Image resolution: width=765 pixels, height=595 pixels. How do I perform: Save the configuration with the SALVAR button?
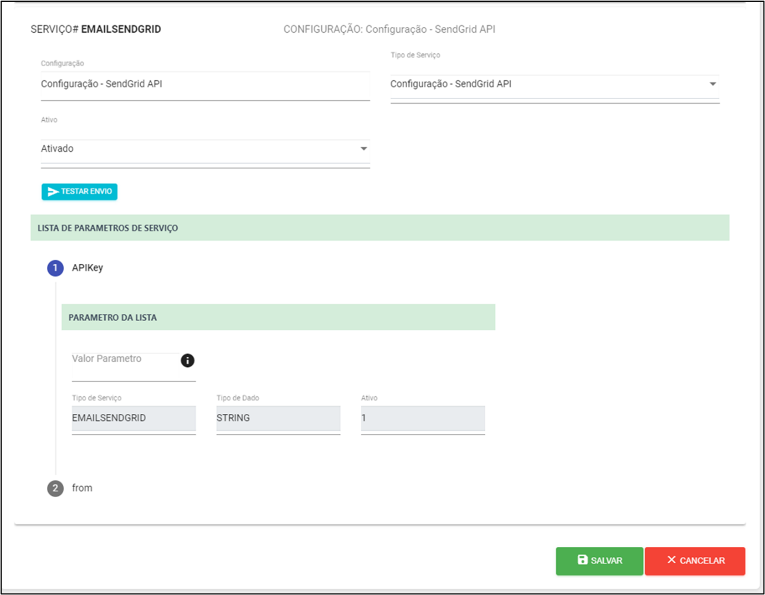click(x=599, y=560)
